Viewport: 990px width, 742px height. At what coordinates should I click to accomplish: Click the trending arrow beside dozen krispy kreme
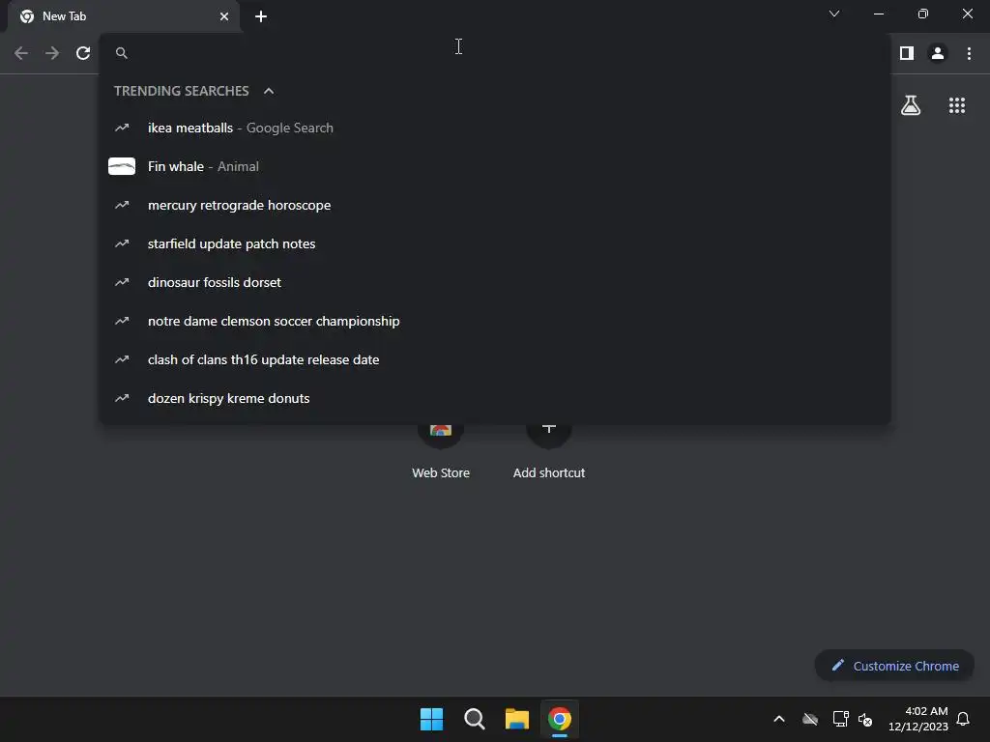tap(122, 398)
